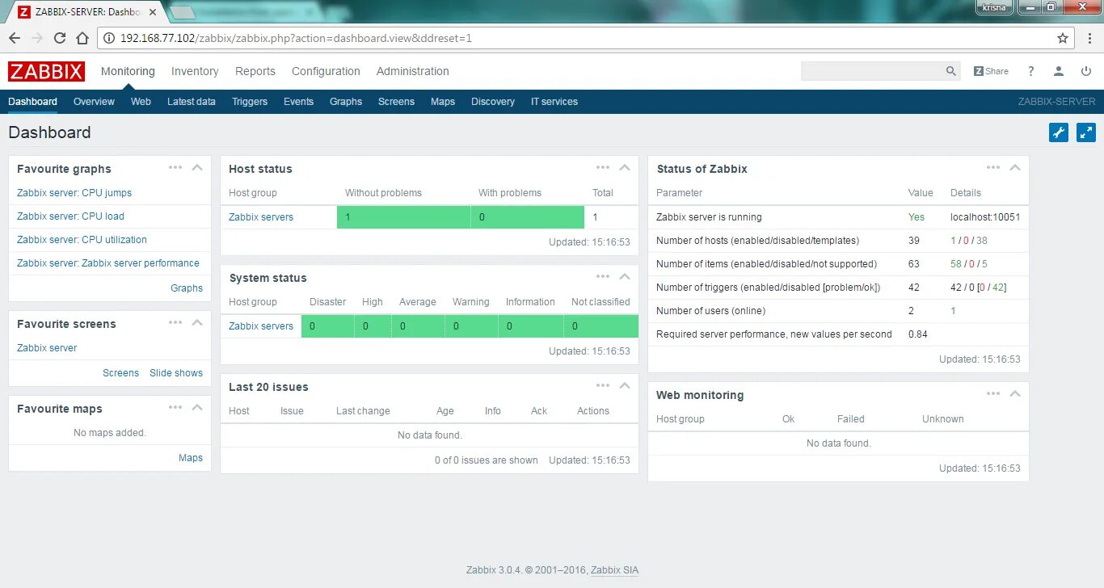1104x588 pixels.
Task: Open Last 20 issues widget menu dots
Action: 603,385
